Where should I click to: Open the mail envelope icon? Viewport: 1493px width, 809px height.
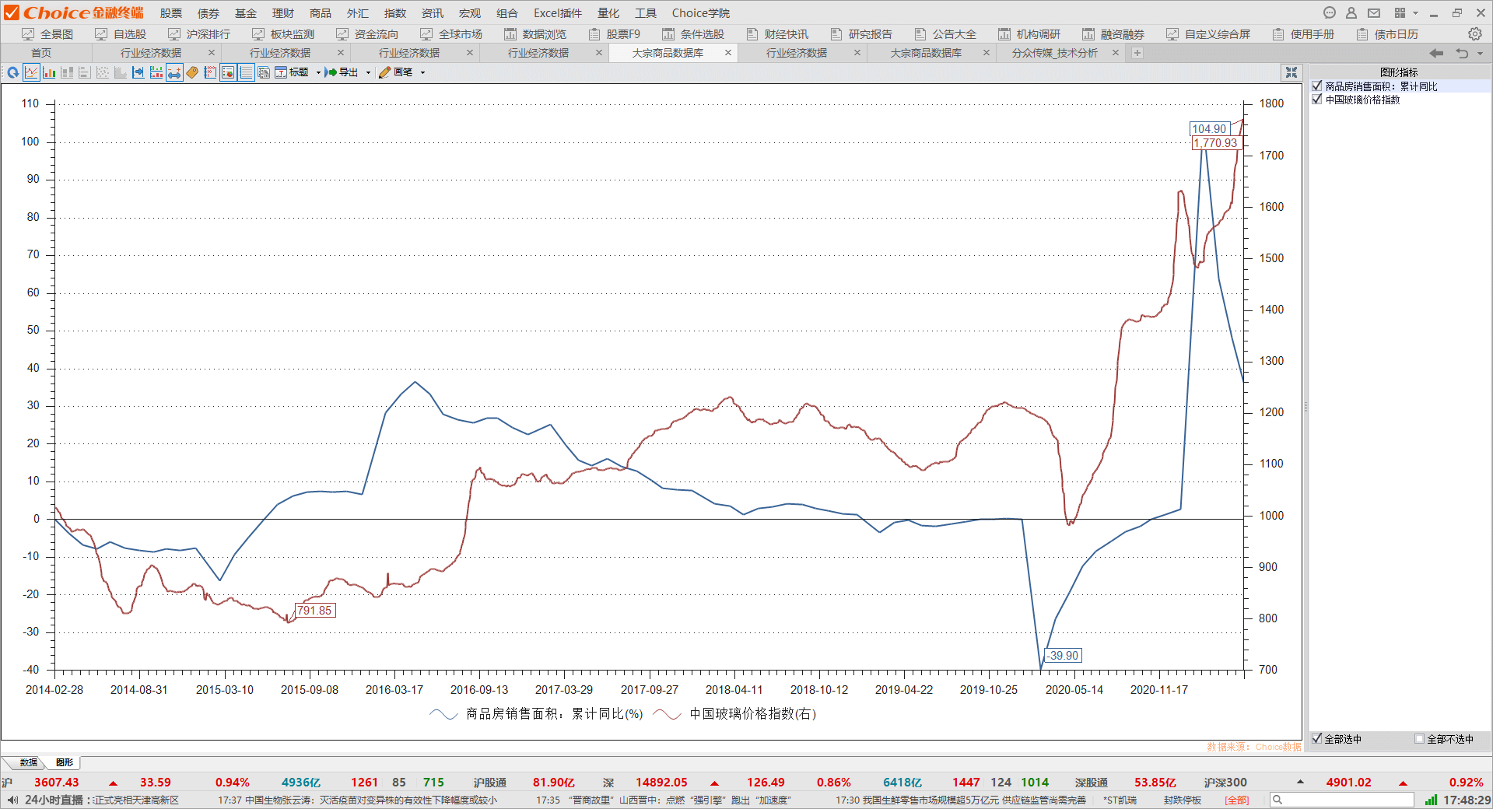tap(1374, 12)
